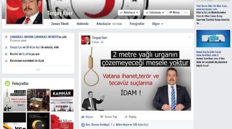Open the profile picture in header
Viewport: 232px width, 129px height.
[x=24, y=12]
